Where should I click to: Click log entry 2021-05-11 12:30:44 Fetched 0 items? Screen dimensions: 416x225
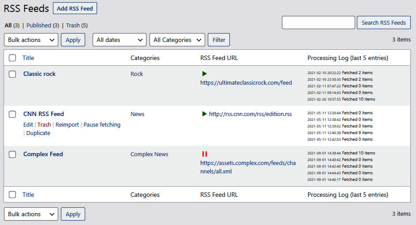point(340,113)
